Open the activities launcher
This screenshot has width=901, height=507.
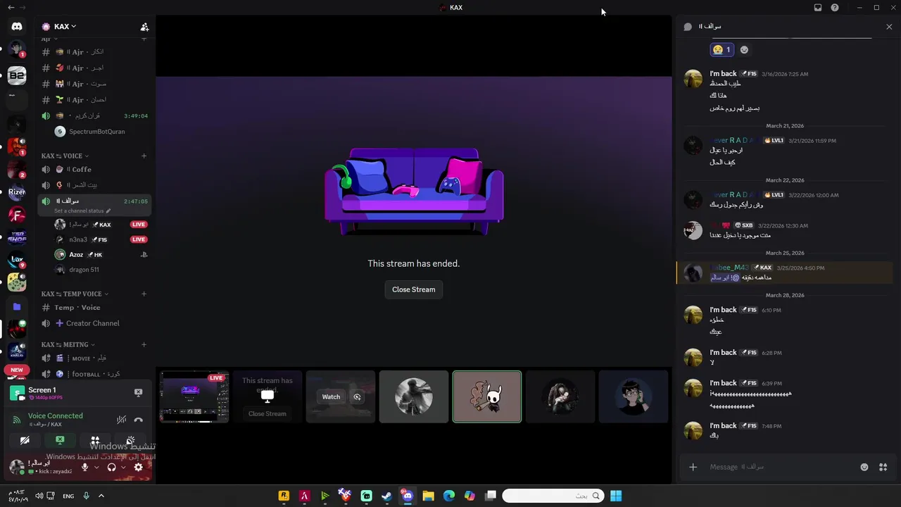95,440
